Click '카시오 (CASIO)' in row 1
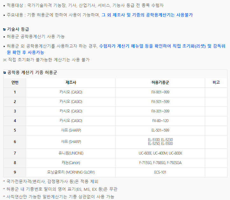Screen dimensions: 230x200 pos(71,92)
